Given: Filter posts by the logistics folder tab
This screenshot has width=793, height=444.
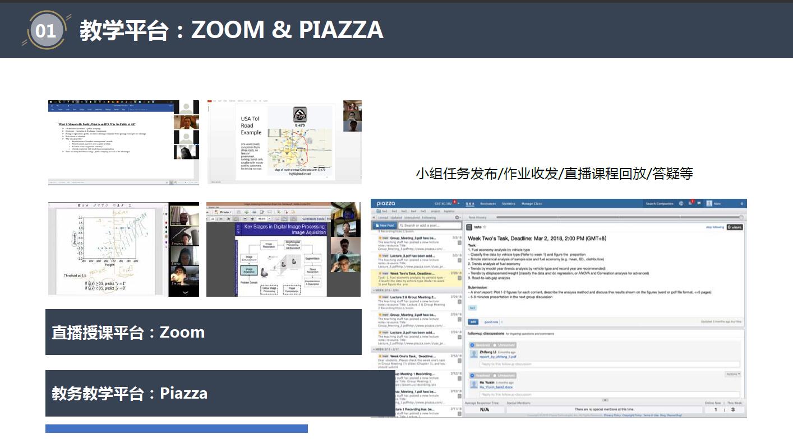Looking at the screenshot, I should pos(449,211).
